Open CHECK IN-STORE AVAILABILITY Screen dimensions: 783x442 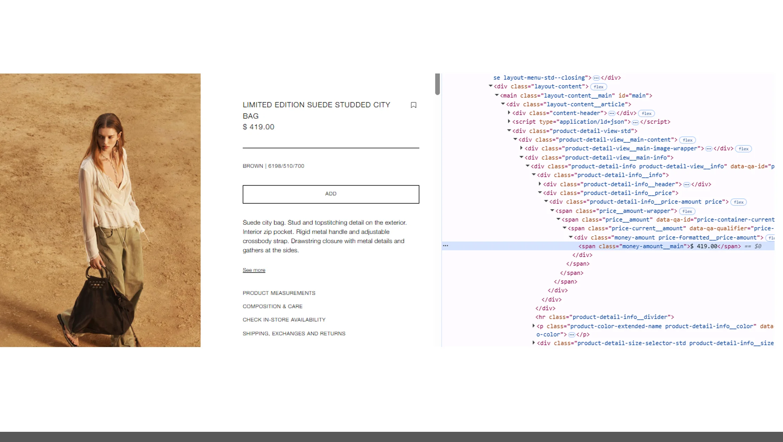[x=284, y=320]
